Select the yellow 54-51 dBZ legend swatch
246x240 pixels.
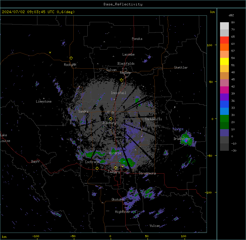[x=224, y=61]
